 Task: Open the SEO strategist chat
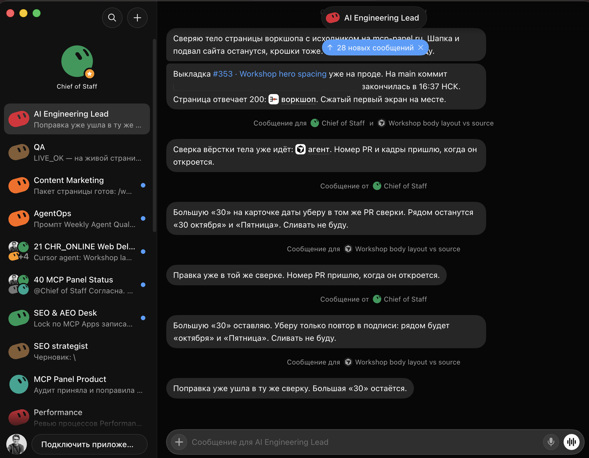pos(77,351)
